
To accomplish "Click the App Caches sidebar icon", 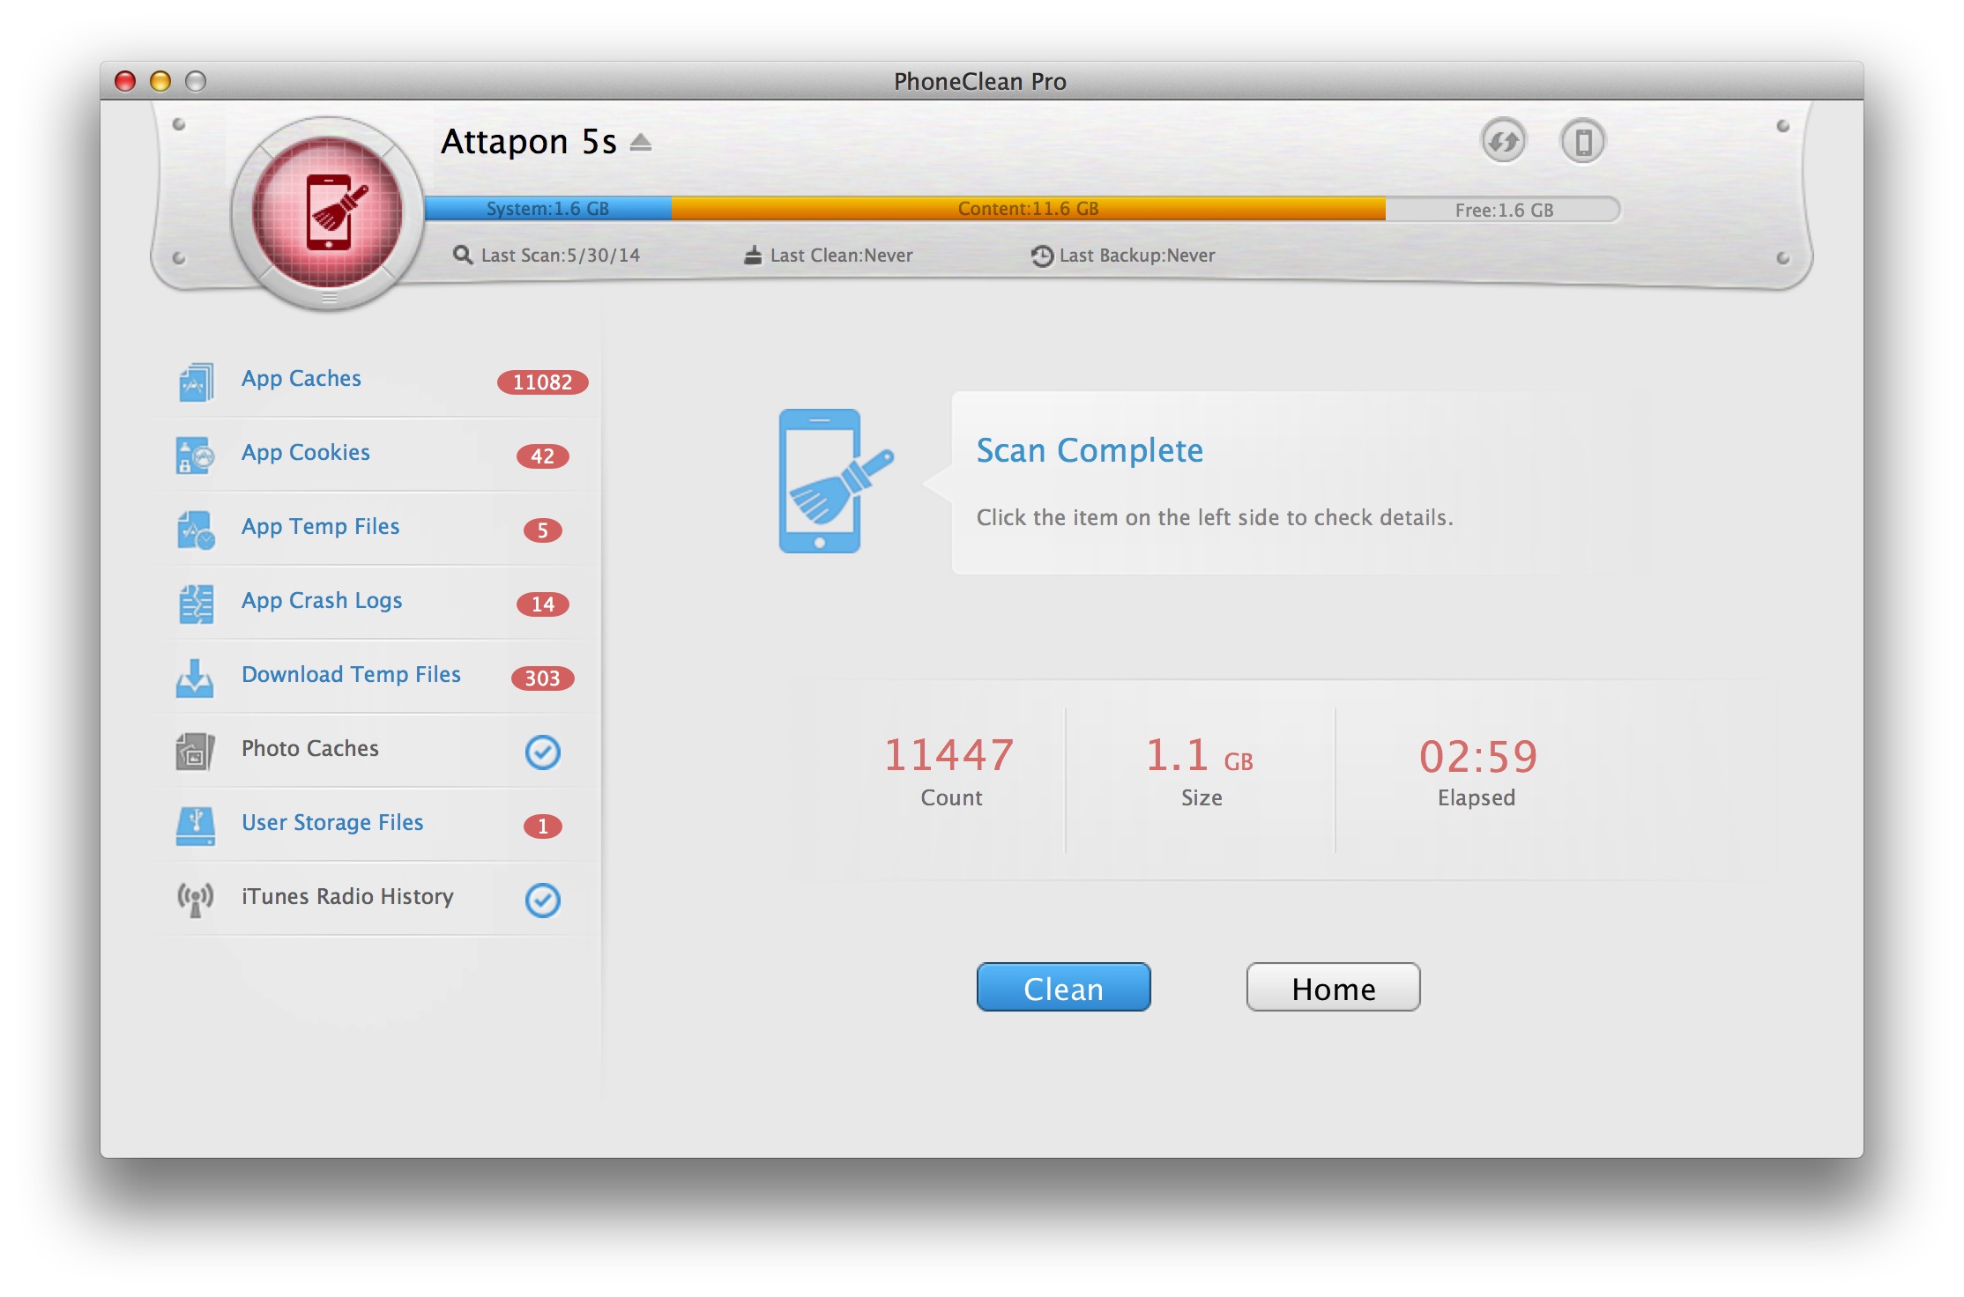I will coord(196,382).
